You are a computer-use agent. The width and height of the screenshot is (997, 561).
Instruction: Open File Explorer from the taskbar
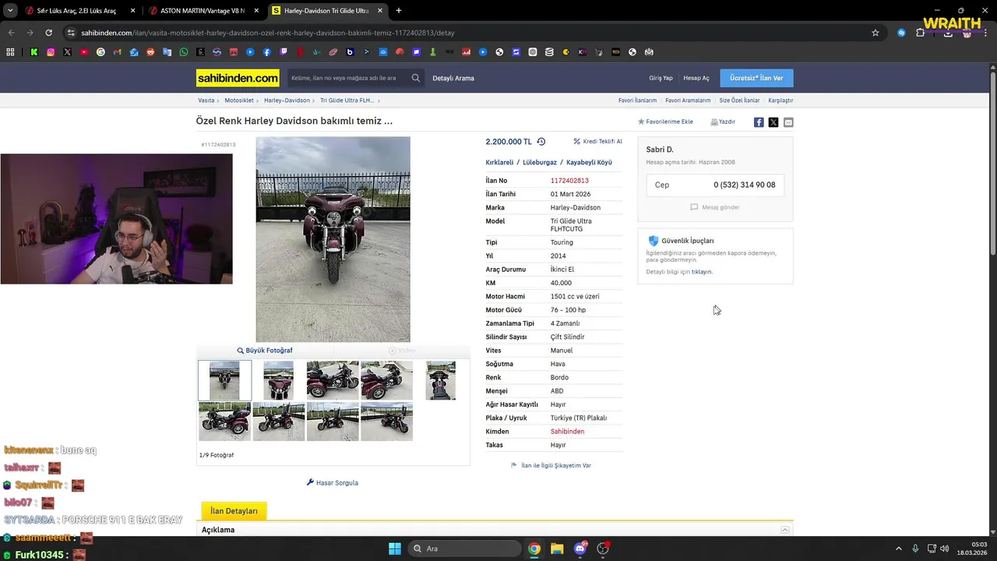[x=557, y=549]
